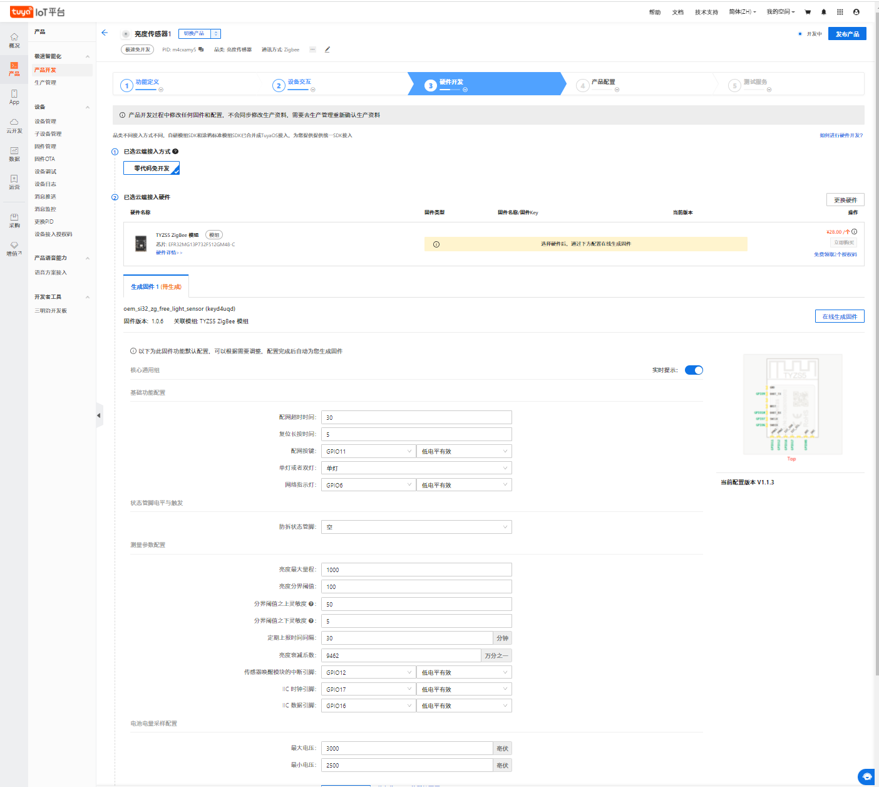
Task: Click the back arrow beside 亮度传感器1
Action: (x=105, y=33)
